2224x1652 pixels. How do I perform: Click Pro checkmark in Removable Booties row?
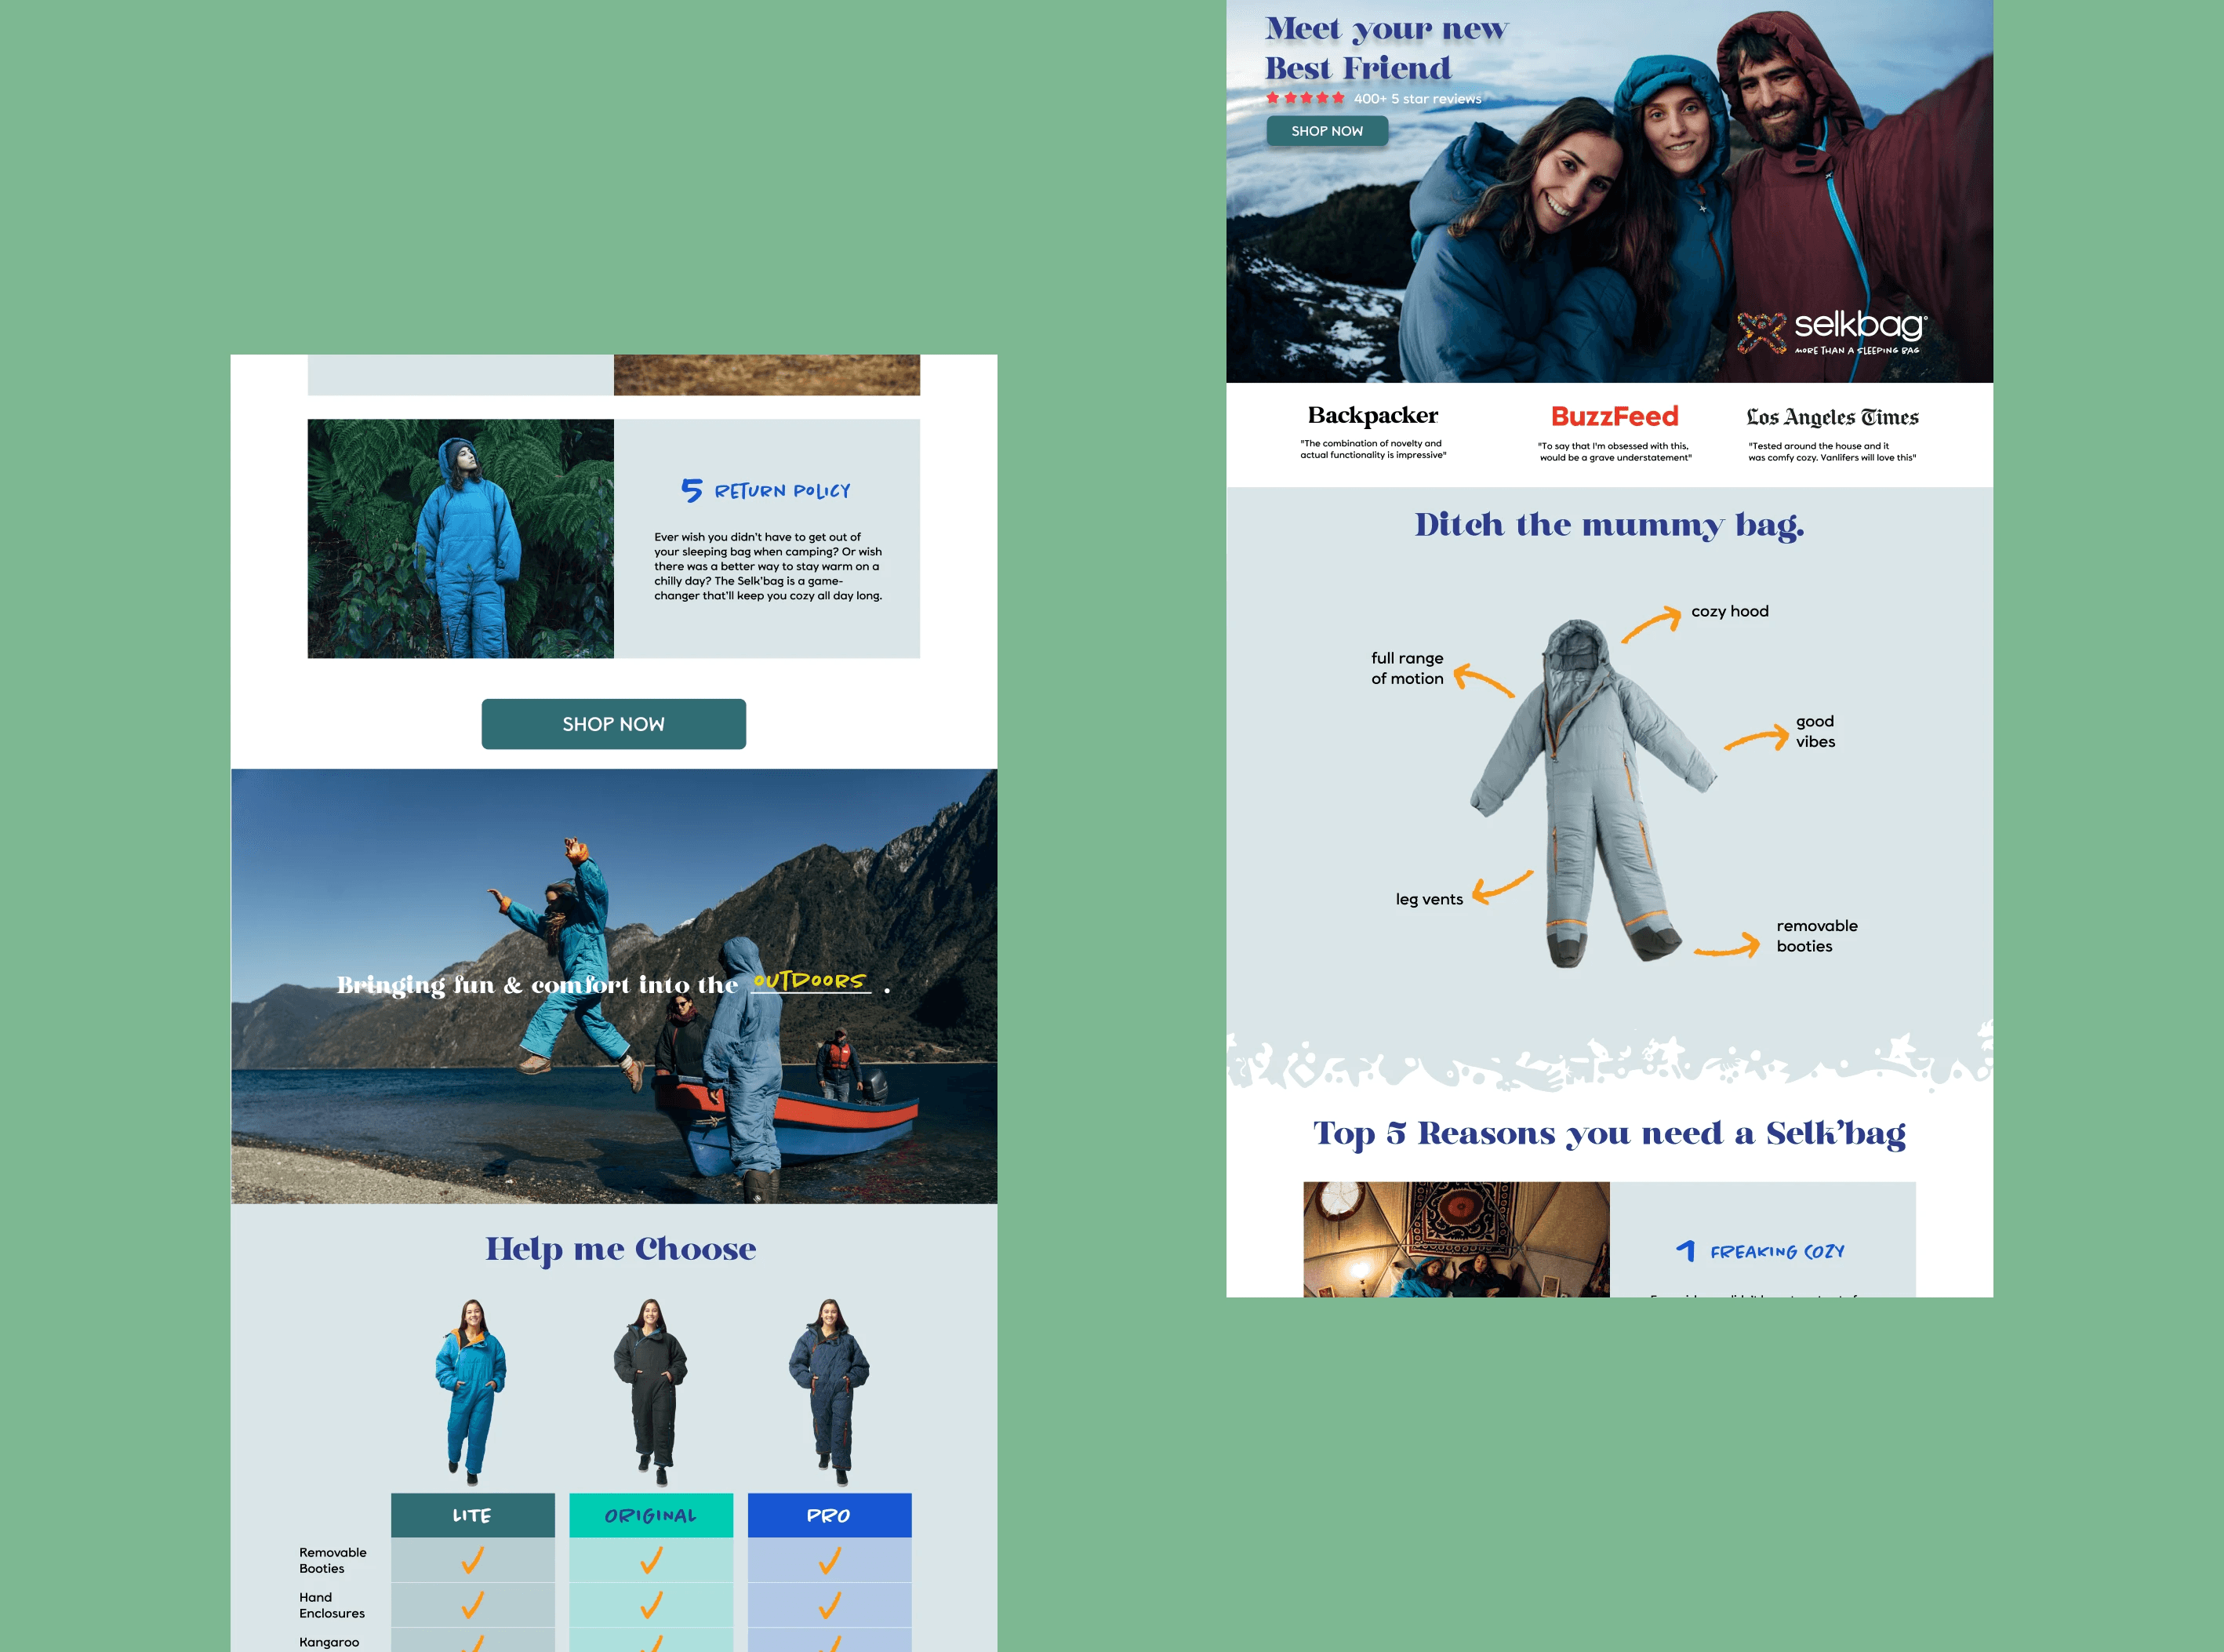point(830,1560)
